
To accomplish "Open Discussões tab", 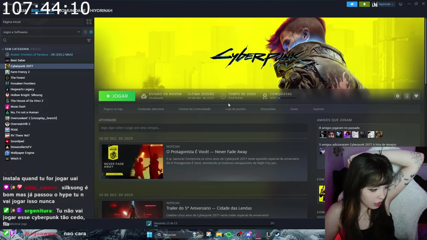I will click(268, 109).
